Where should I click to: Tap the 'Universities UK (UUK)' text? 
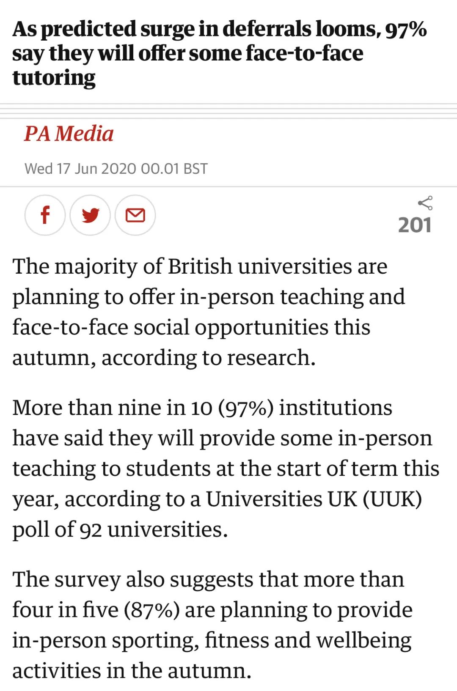(x=314, y=499)
